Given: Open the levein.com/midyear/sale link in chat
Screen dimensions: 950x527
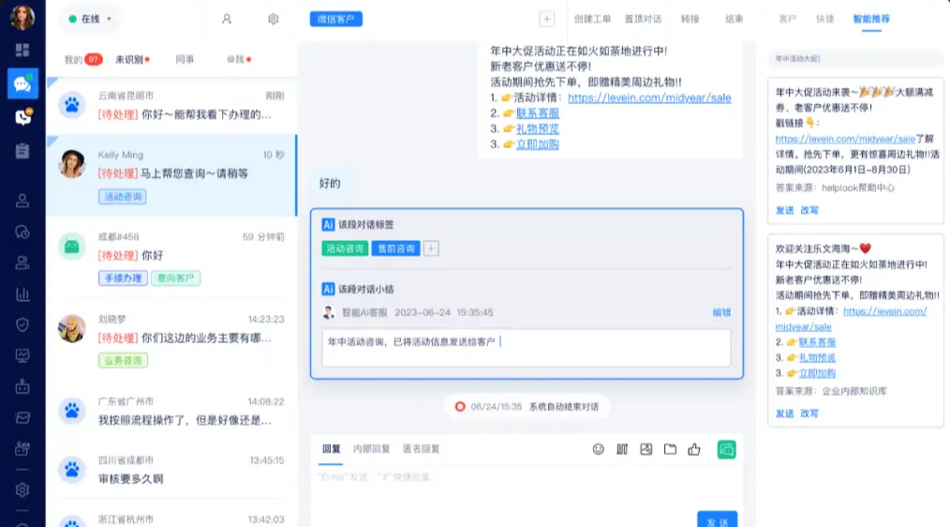Looking at the screenshot, I should (x=649, y=98).
